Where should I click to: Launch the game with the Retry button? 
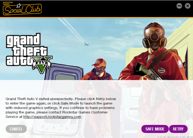178,129
